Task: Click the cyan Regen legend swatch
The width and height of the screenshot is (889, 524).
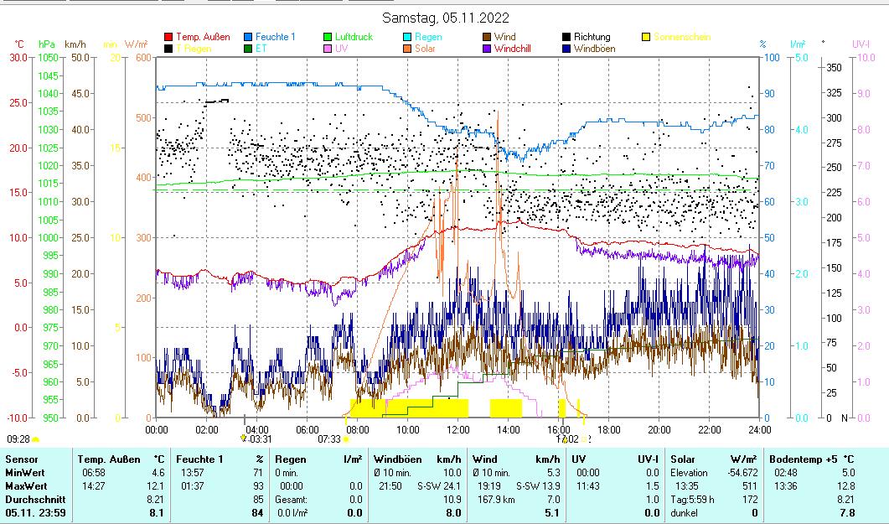Action: pos(406,37)
